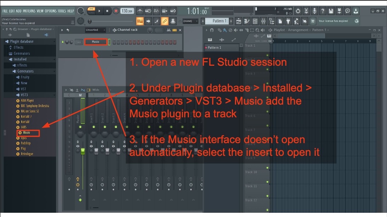Click the Musio channel button

[x=96, y=42]
